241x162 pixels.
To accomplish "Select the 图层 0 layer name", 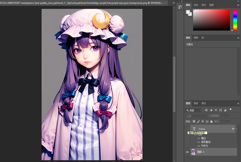I will 201,152.
